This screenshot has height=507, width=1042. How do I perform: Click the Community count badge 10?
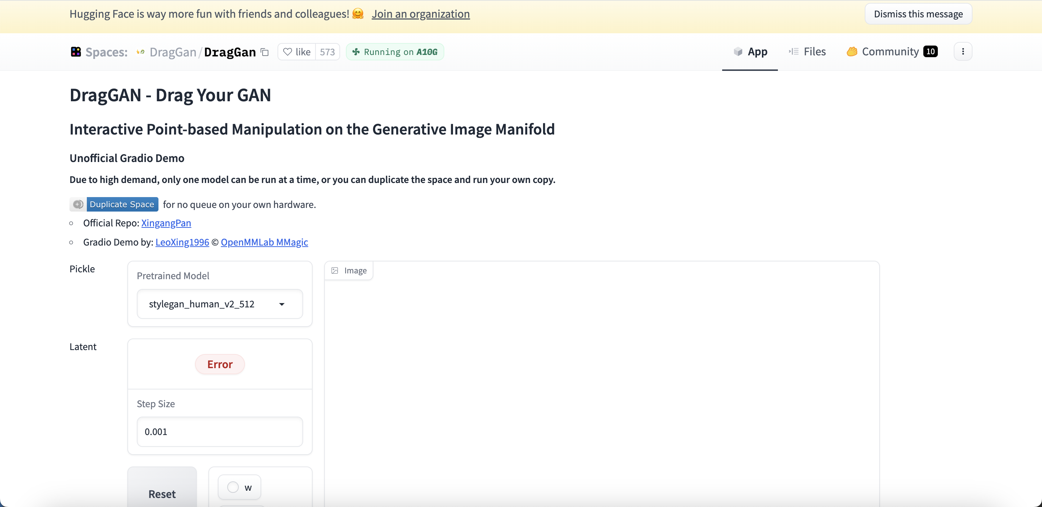(930, 51)
